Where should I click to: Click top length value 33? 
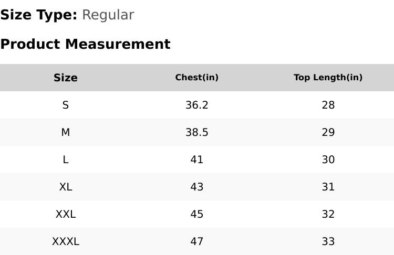328,242
